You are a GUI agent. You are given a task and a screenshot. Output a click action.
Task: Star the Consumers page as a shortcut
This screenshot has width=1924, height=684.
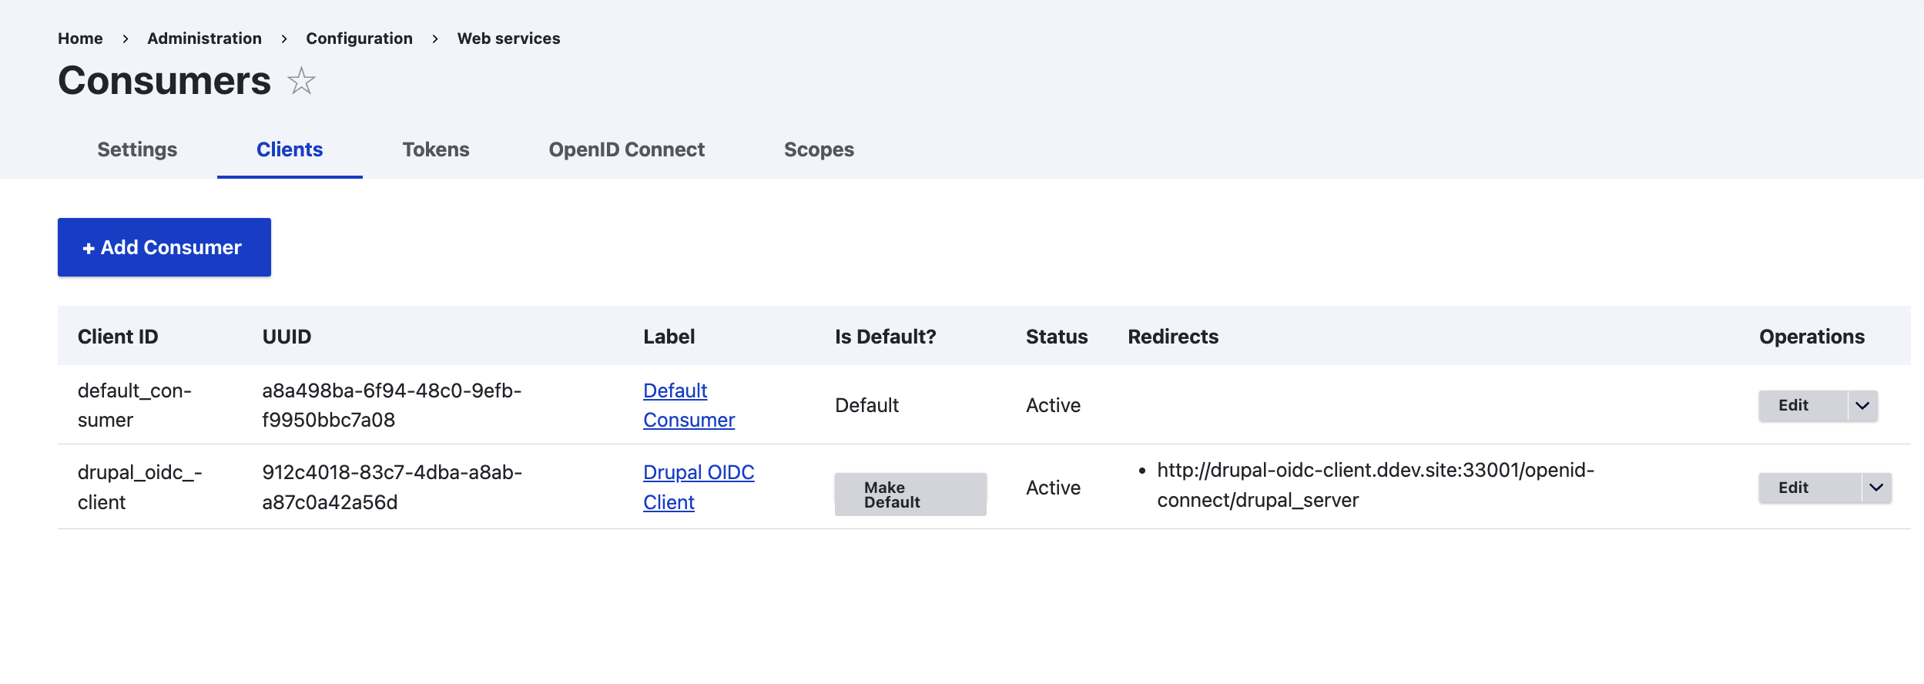click(x=301, y=82)
